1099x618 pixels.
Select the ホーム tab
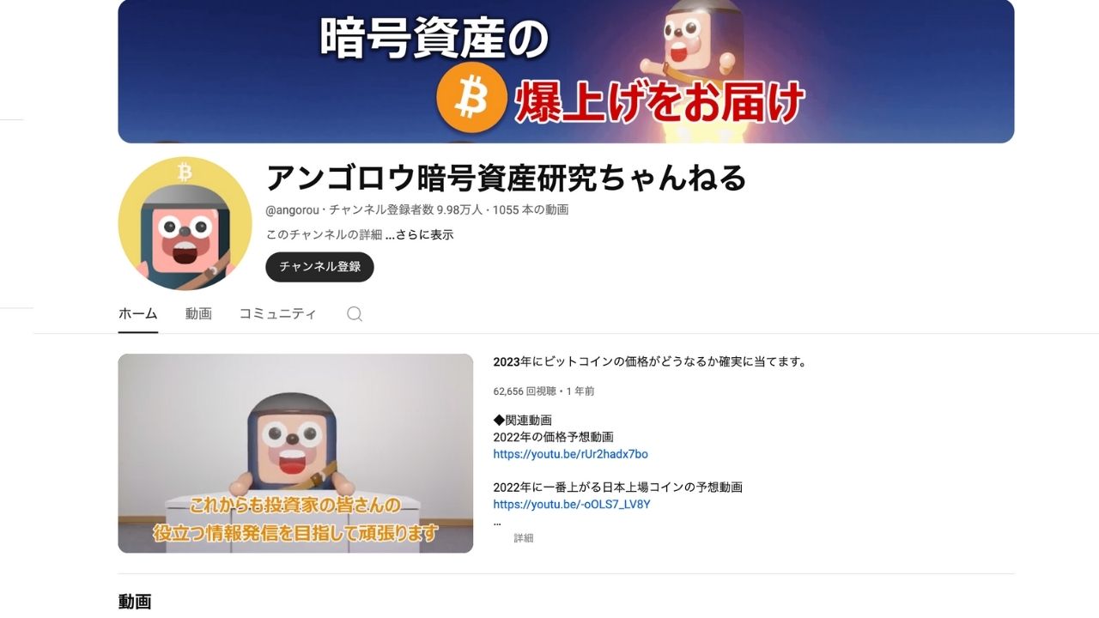137,314
